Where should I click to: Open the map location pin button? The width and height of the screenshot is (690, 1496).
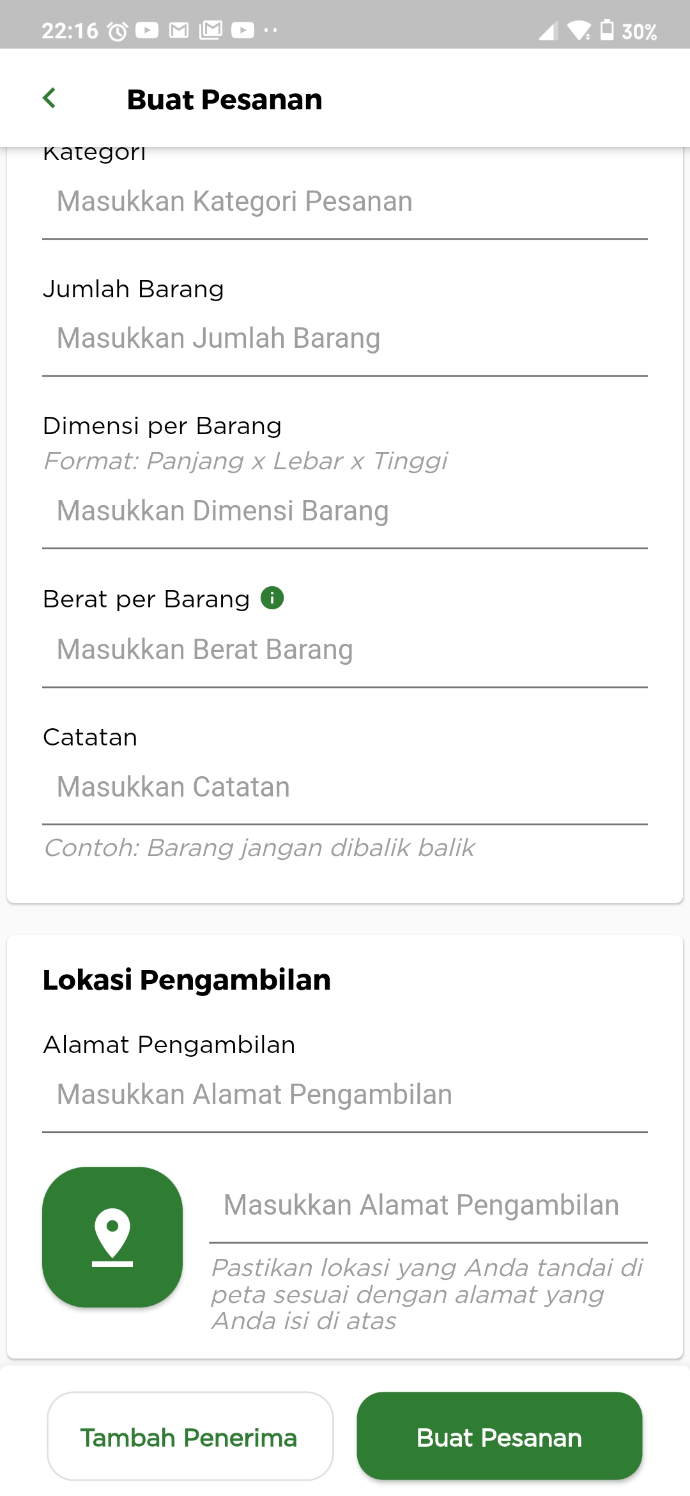click(112, 1237)
